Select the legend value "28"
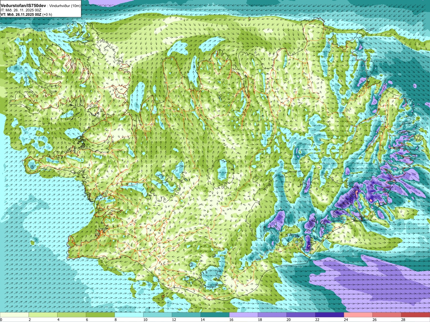 (x=403, y=320)
